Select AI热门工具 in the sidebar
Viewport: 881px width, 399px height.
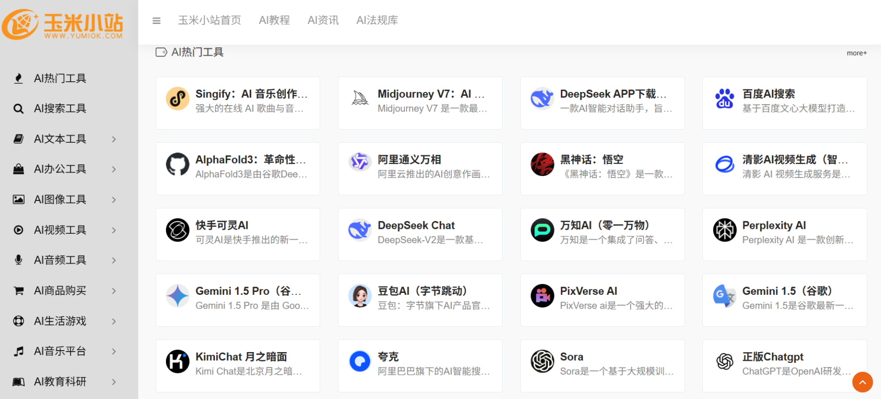[60, 78]
